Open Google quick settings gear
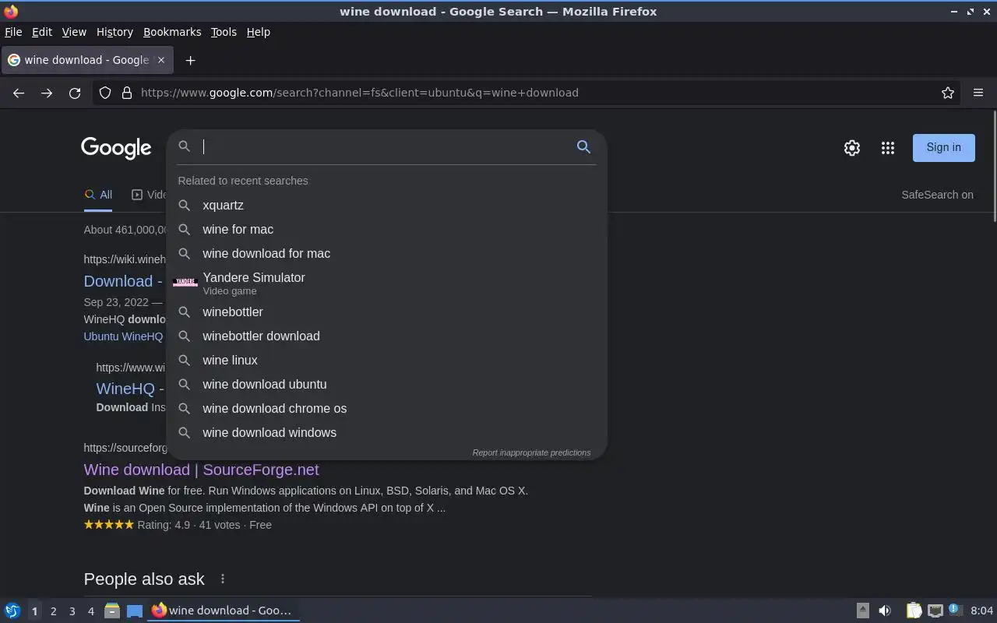997x623 pixels. coord(852,147)
